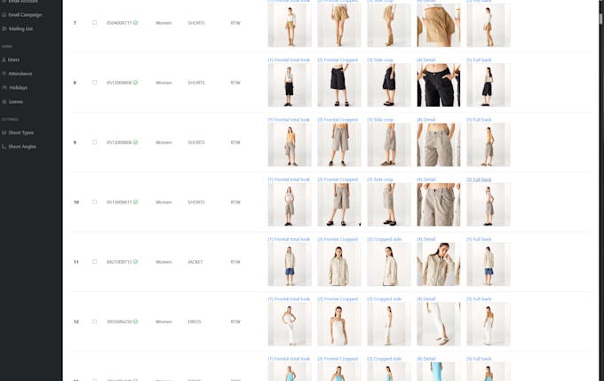Click the DRESS category cell in row 12
Image resolution: width=604 pixels, height=381 pixels.
point(195,321)
